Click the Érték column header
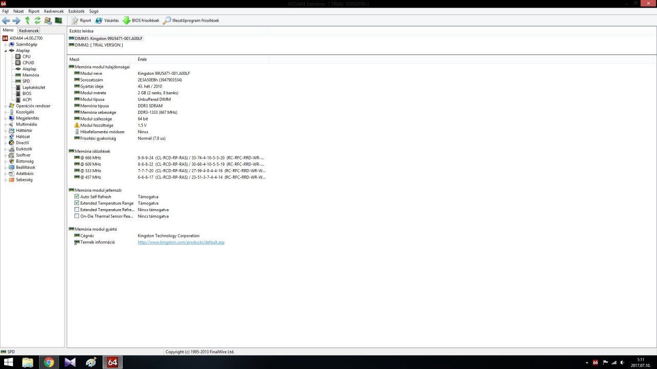Viewport: 657px width, 369px height. (202, 59)
